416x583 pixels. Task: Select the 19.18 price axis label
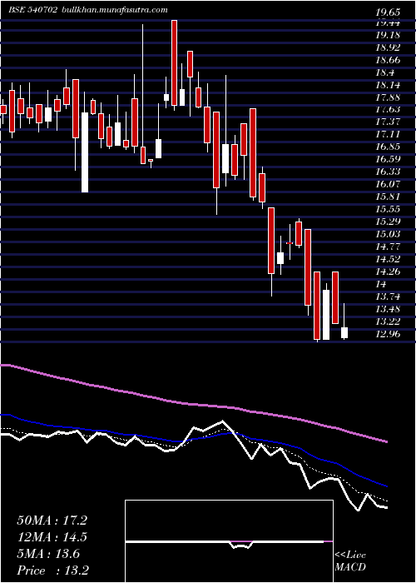click(x=388, y=35)
